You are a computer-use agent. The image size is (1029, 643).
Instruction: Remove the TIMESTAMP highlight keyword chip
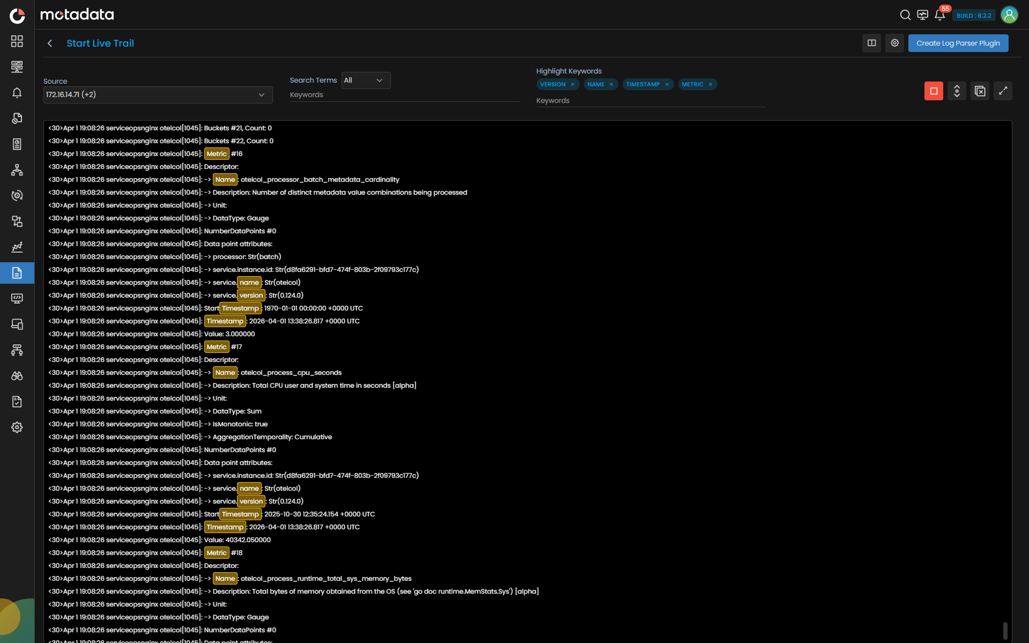[x=667, y=84]
